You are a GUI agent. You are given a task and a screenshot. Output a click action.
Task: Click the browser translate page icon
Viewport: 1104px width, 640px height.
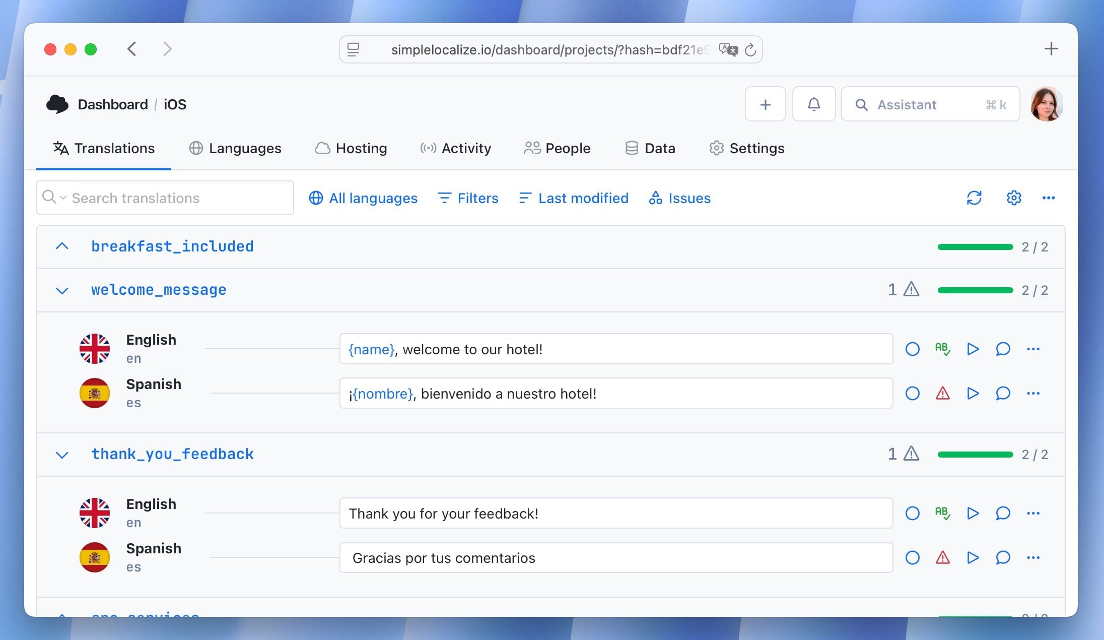(728, 49)
